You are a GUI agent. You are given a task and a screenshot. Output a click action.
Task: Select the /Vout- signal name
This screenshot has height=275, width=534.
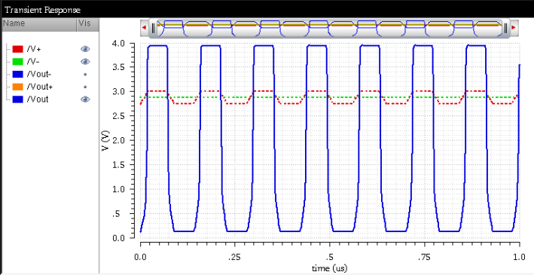pyautogui.click(x=39, y=75)
